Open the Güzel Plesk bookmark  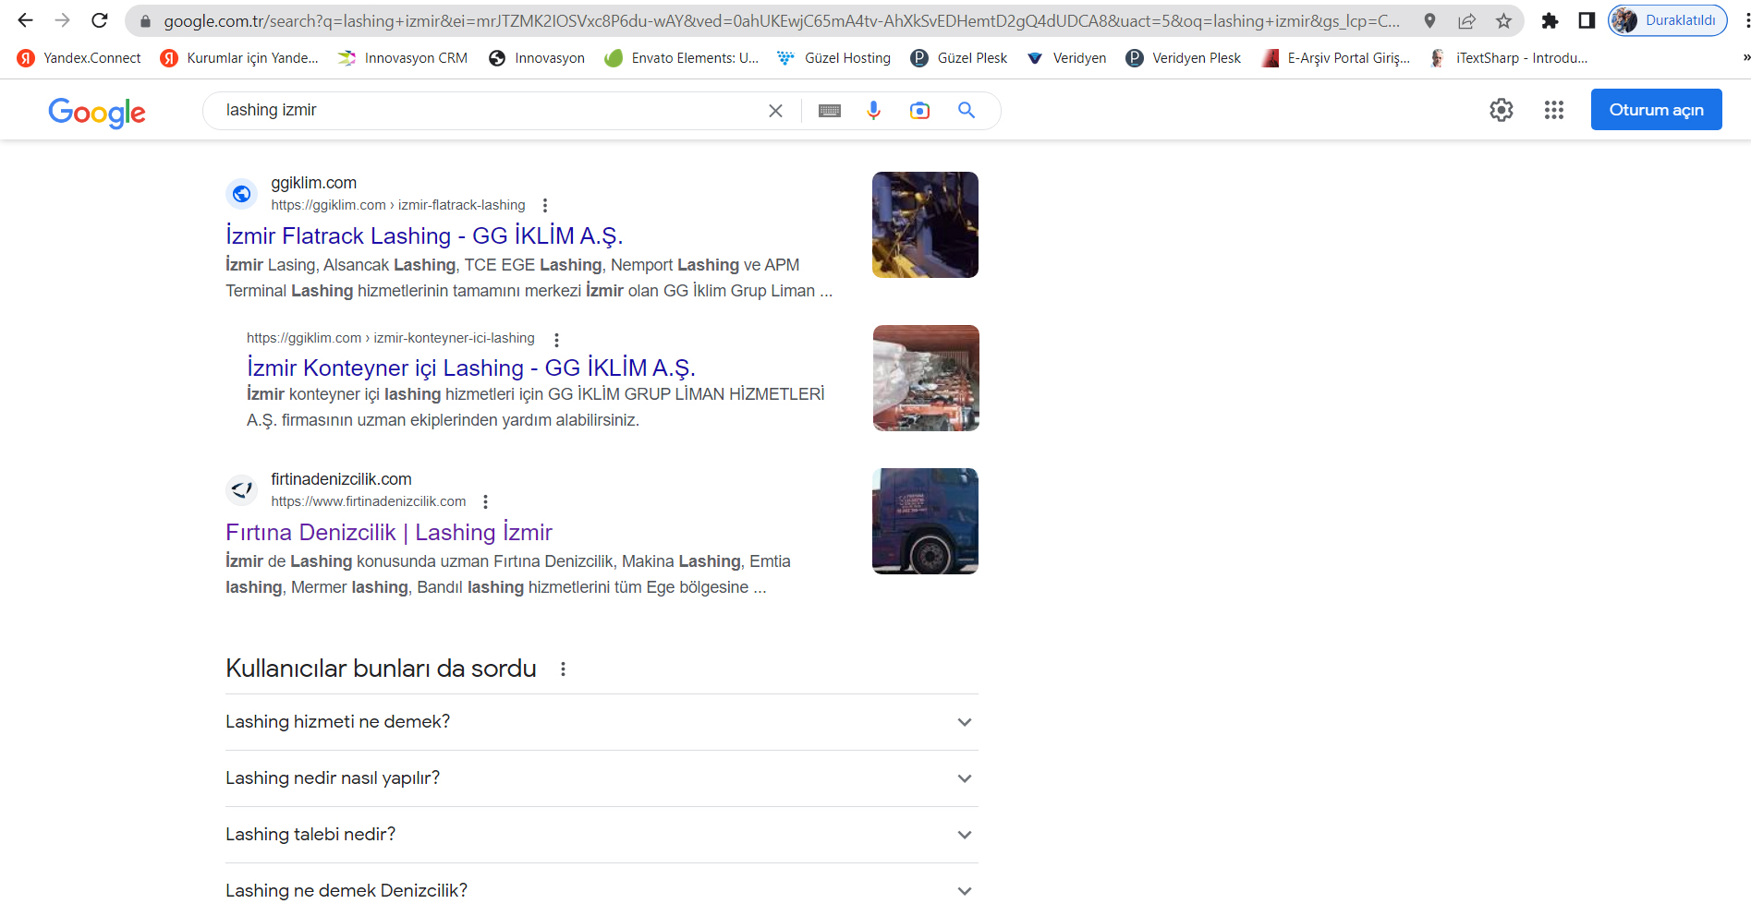[959, 58]
